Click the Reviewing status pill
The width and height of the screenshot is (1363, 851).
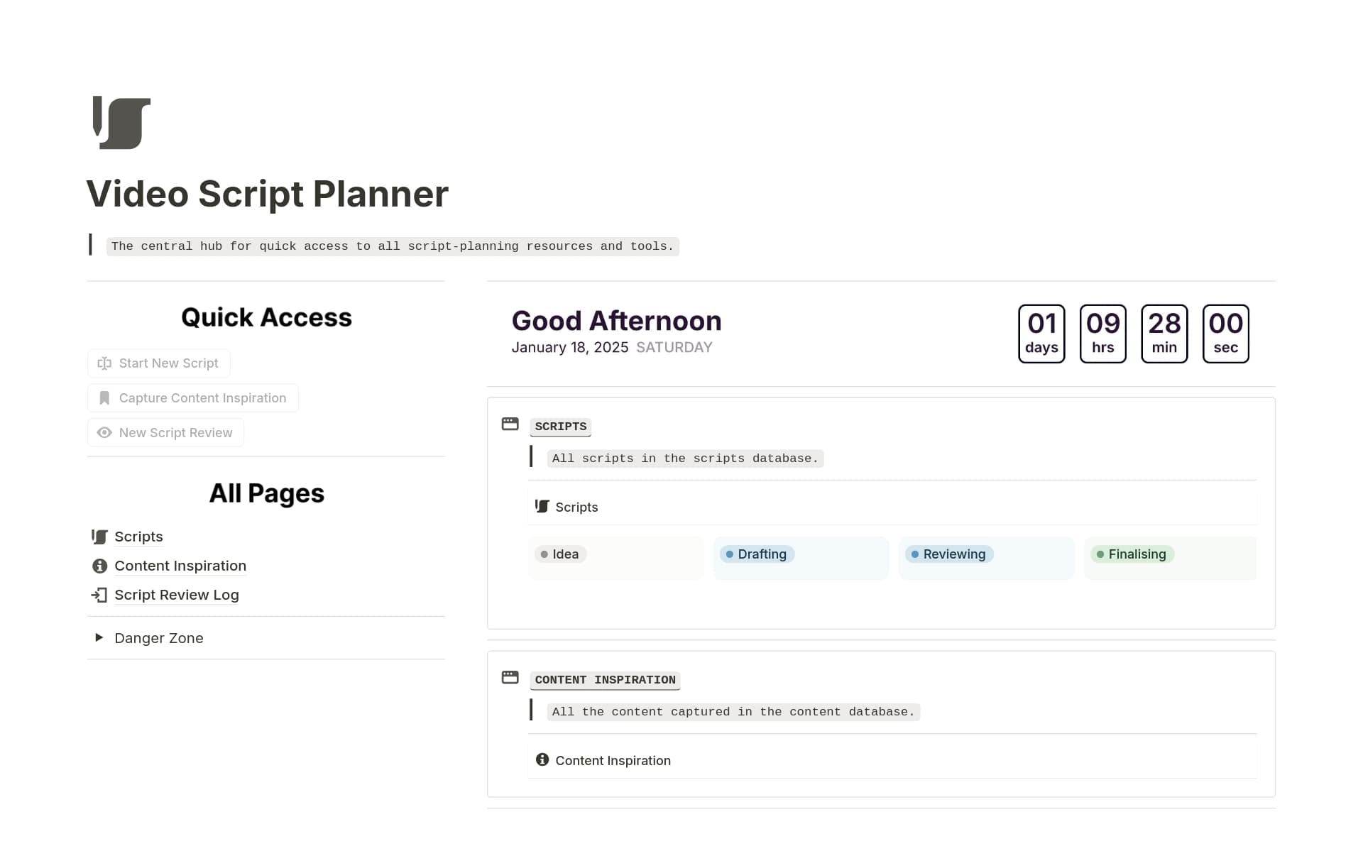pyautogui.click(x=949, y=554)
